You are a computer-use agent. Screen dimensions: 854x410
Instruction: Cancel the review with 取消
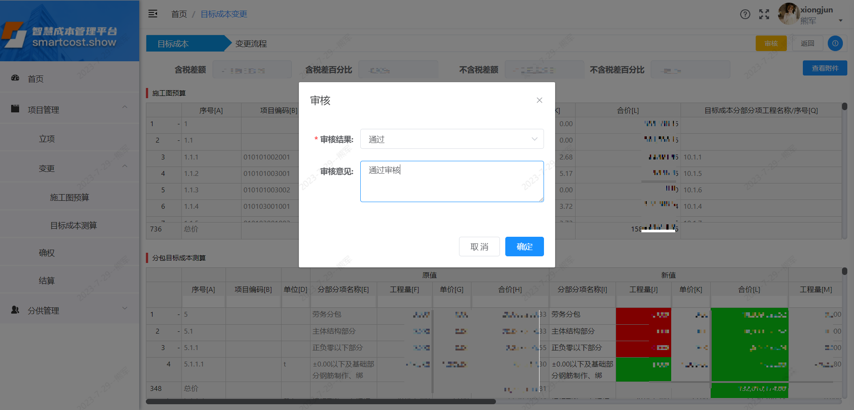coord(479,247)
